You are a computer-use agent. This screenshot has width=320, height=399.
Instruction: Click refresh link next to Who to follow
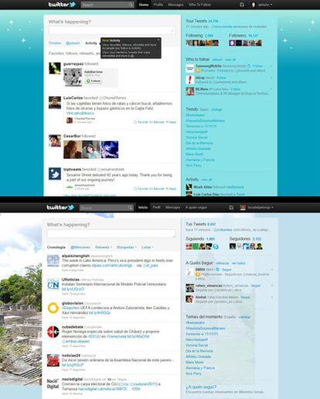click(x=217, y=60)
